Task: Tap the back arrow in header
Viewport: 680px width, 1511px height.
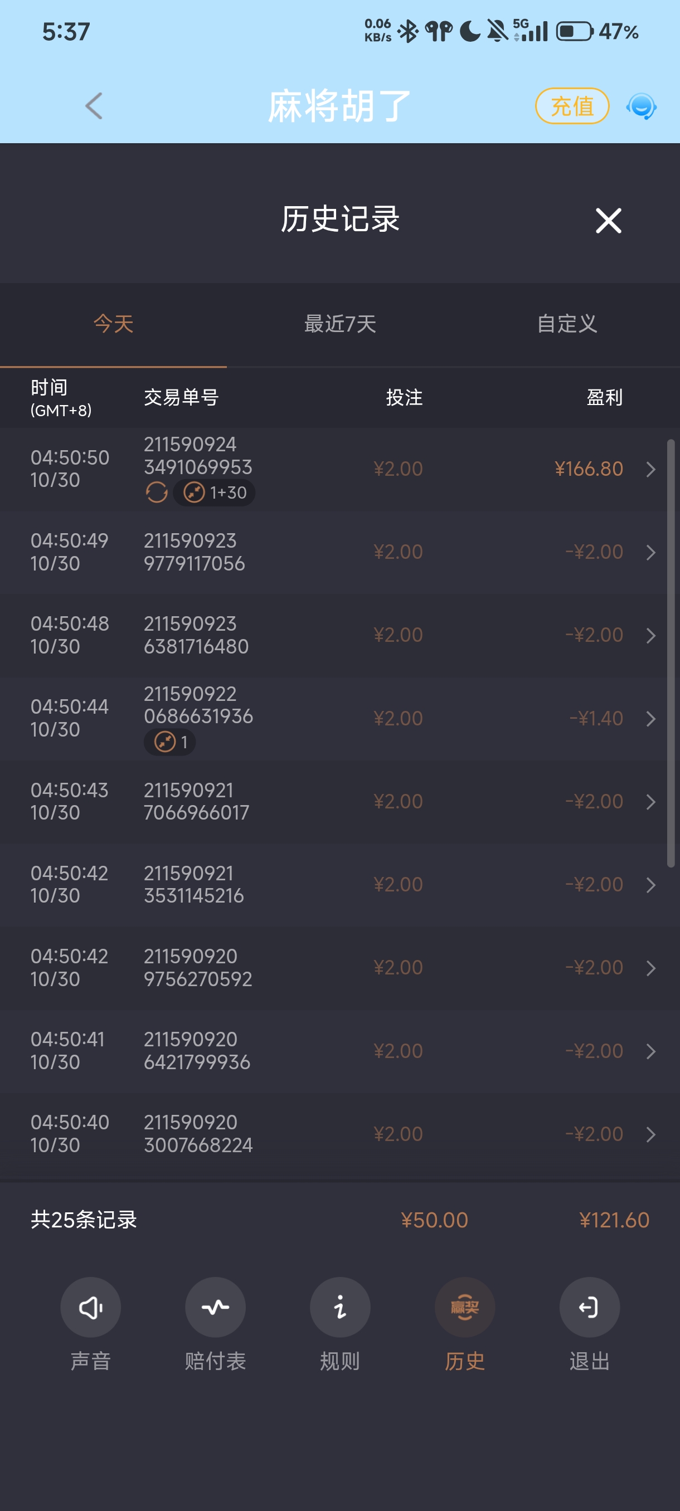Action: [94, 106]
